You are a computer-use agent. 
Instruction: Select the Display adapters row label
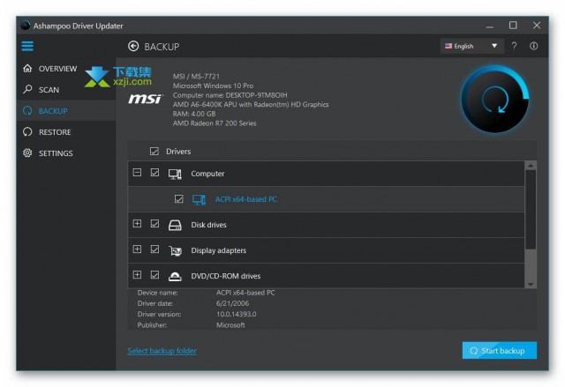[218, 250]
